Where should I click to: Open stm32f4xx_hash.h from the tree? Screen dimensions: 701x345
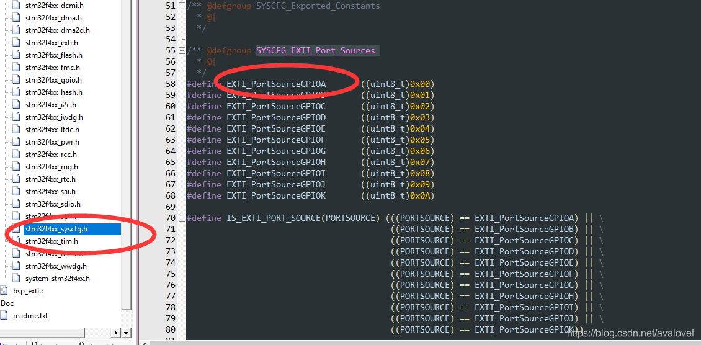53,92
